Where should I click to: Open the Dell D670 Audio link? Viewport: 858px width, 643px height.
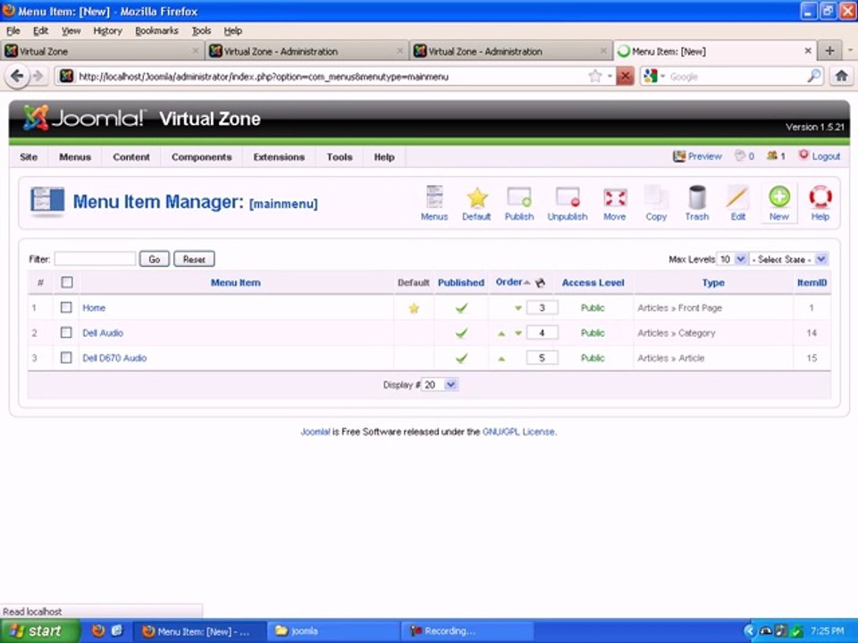(x=114, y=358)
